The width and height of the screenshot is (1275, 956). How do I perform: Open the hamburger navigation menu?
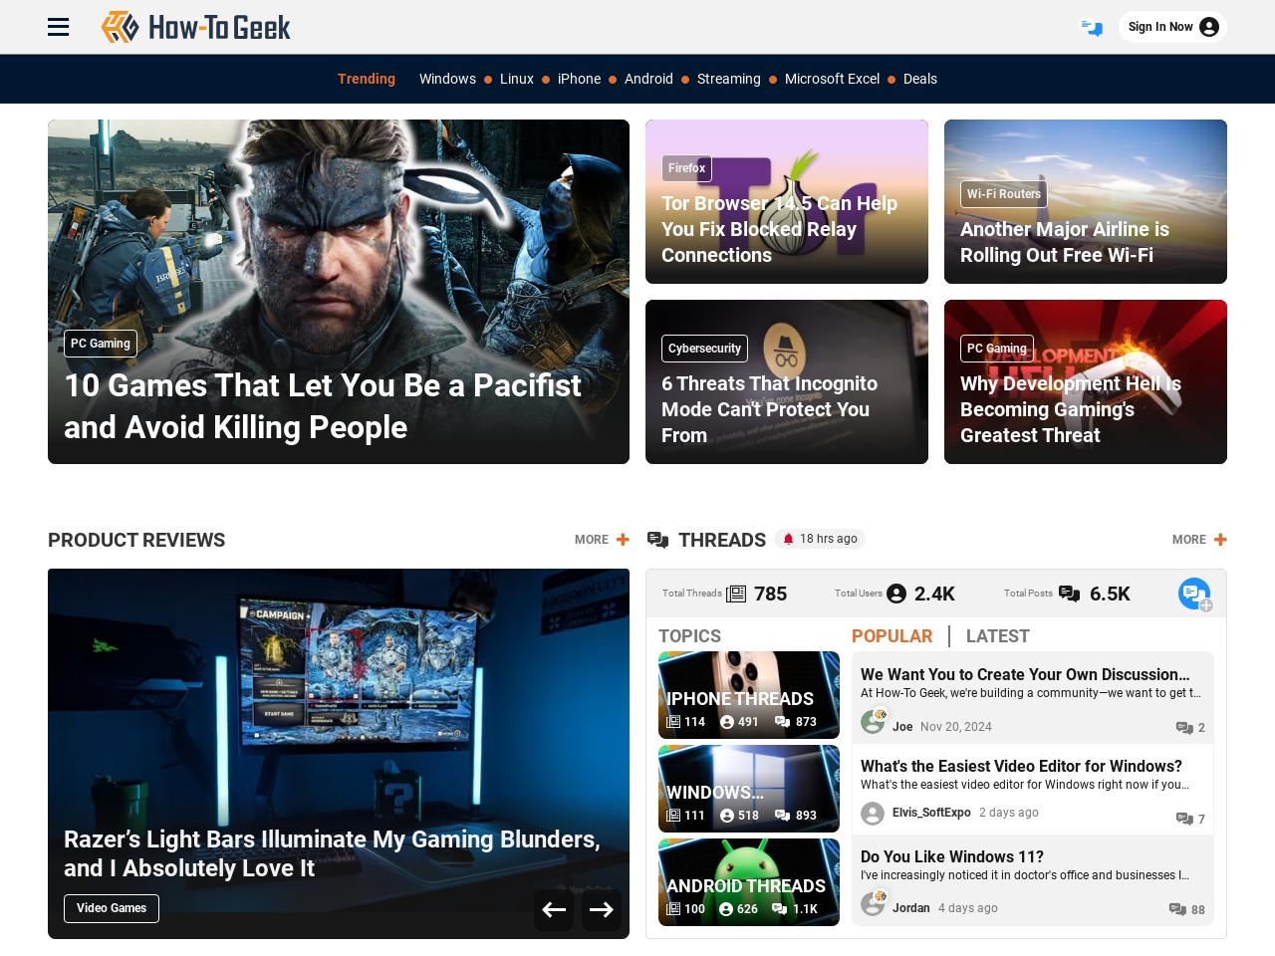(x=59, y=27)
